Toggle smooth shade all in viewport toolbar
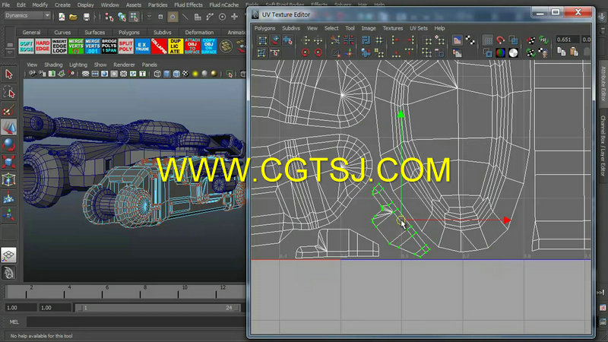 pyautogui.click(x=166, y=74)
